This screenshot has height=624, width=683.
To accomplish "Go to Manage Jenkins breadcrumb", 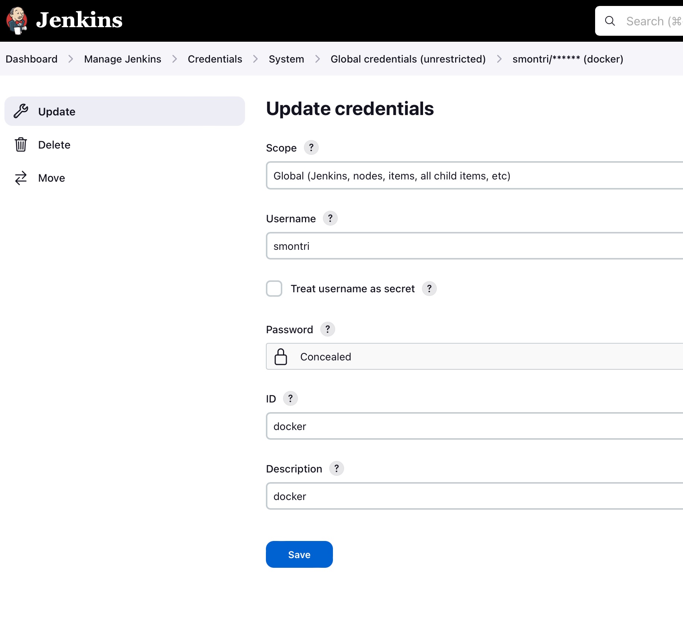I will tap(123, 59).
